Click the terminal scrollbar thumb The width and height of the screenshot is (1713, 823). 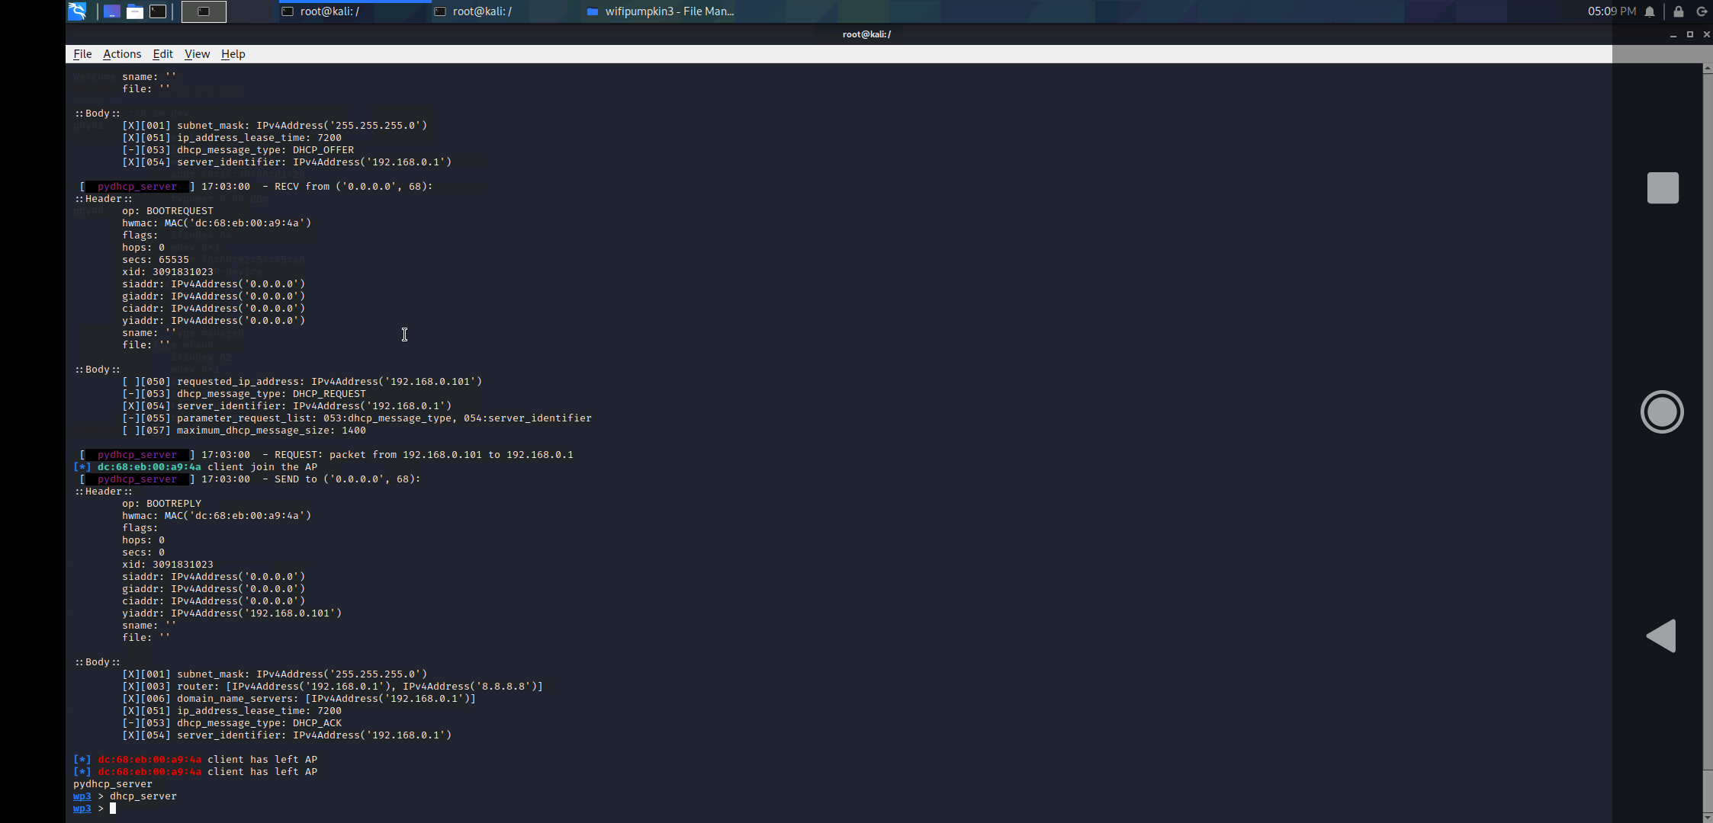[1707, 790]
